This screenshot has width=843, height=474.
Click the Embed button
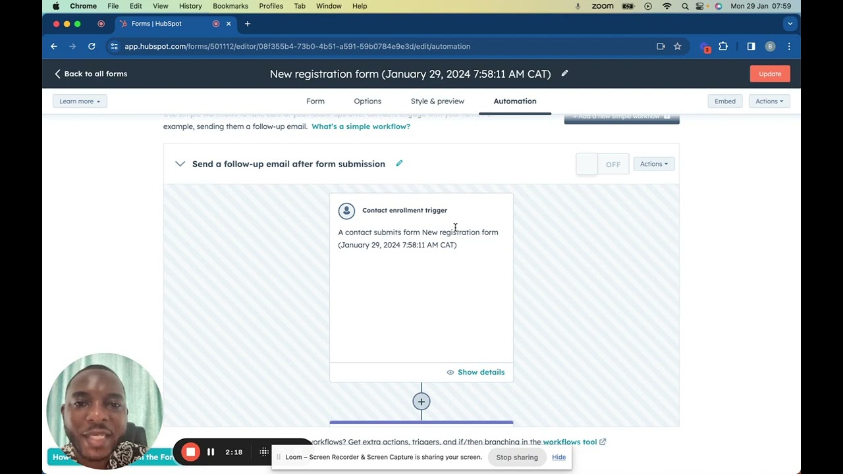pos(725,101)
